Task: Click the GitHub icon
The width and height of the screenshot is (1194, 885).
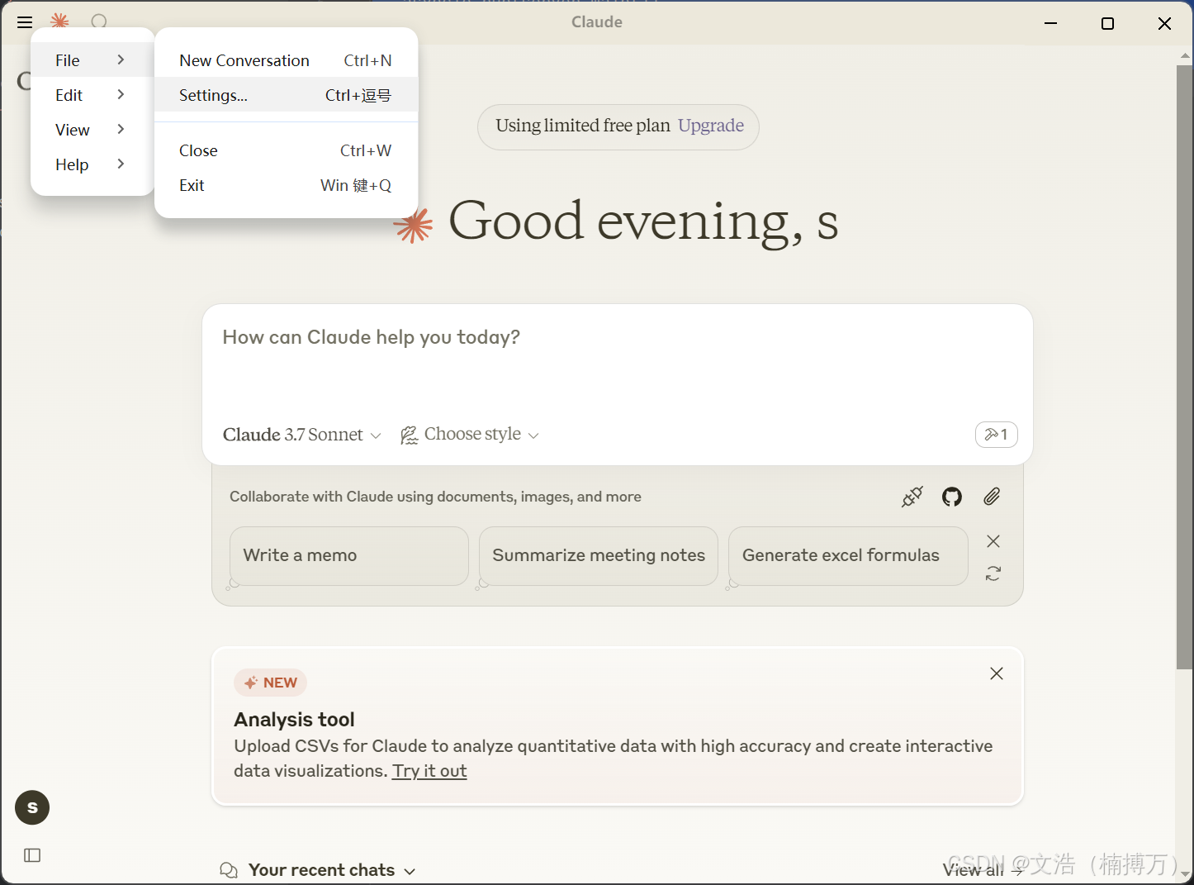Action: (952, 497)
